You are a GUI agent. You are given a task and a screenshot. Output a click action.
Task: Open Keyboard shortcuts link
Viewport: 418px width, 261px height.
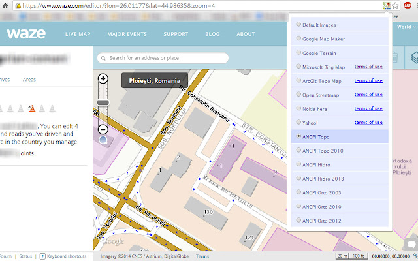(67, 256)
